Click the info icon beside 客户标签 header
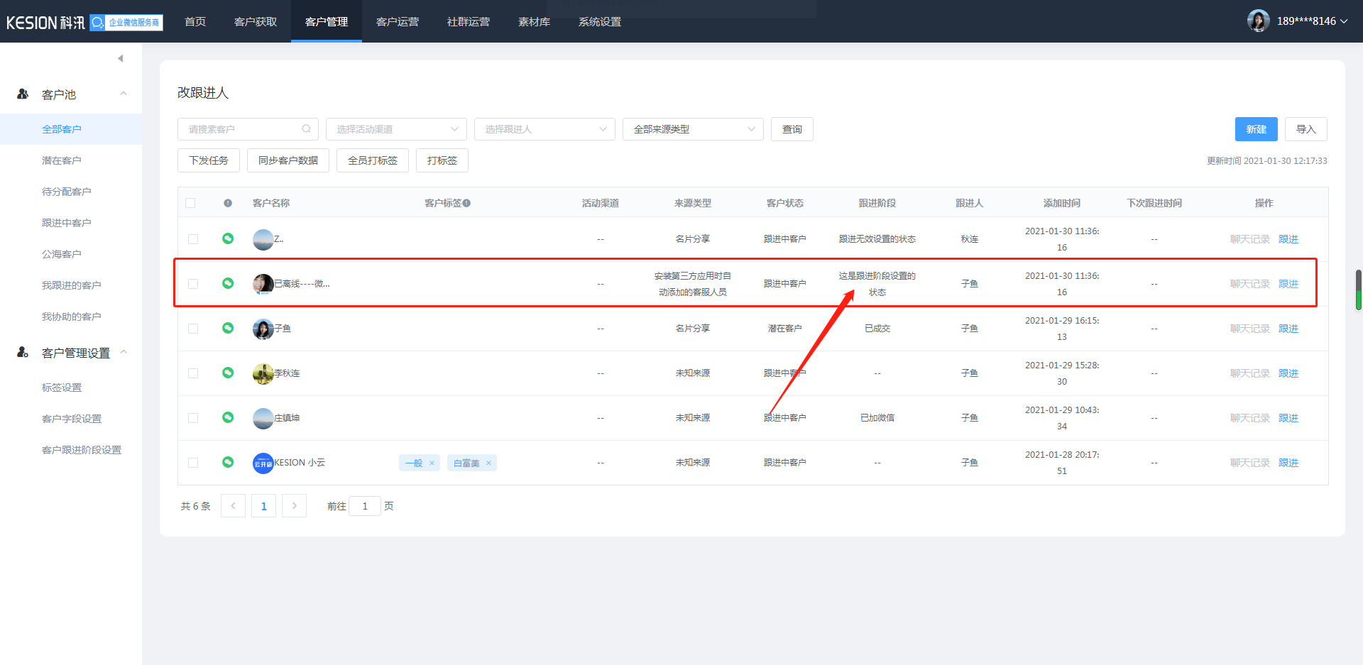The height and width of the screenshot is (665, 1363). (466, 203)
